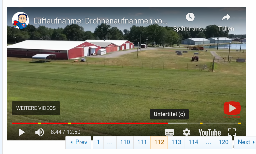Select page 113 in pagination
The height and width of the screenshot is (154, 256).
(176, 142)
